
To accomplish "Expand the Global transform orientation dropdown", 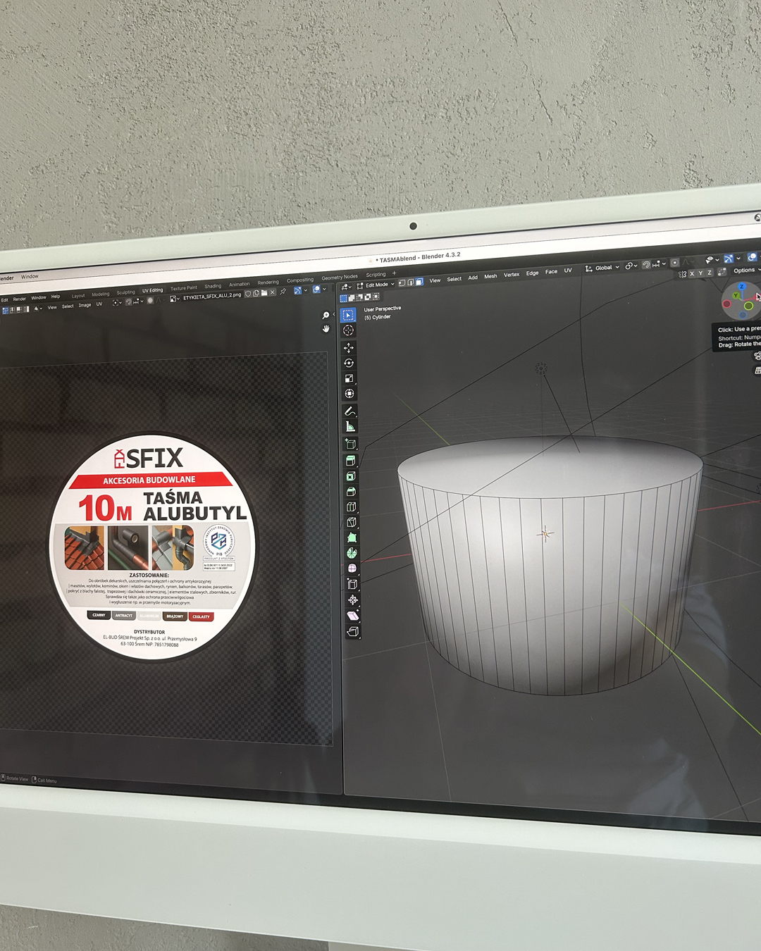I will click(x=602, y=268).
